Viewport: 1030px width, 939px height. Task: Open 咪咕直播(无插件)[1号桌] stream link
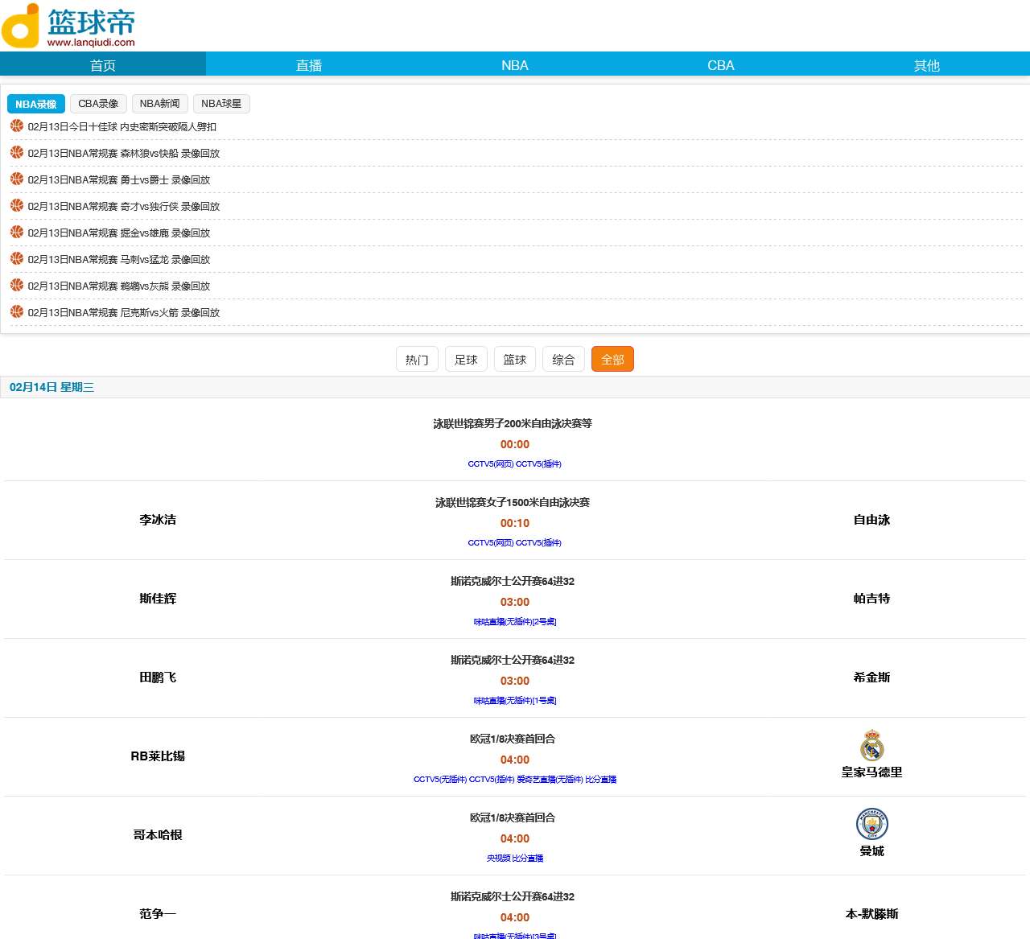515,700
